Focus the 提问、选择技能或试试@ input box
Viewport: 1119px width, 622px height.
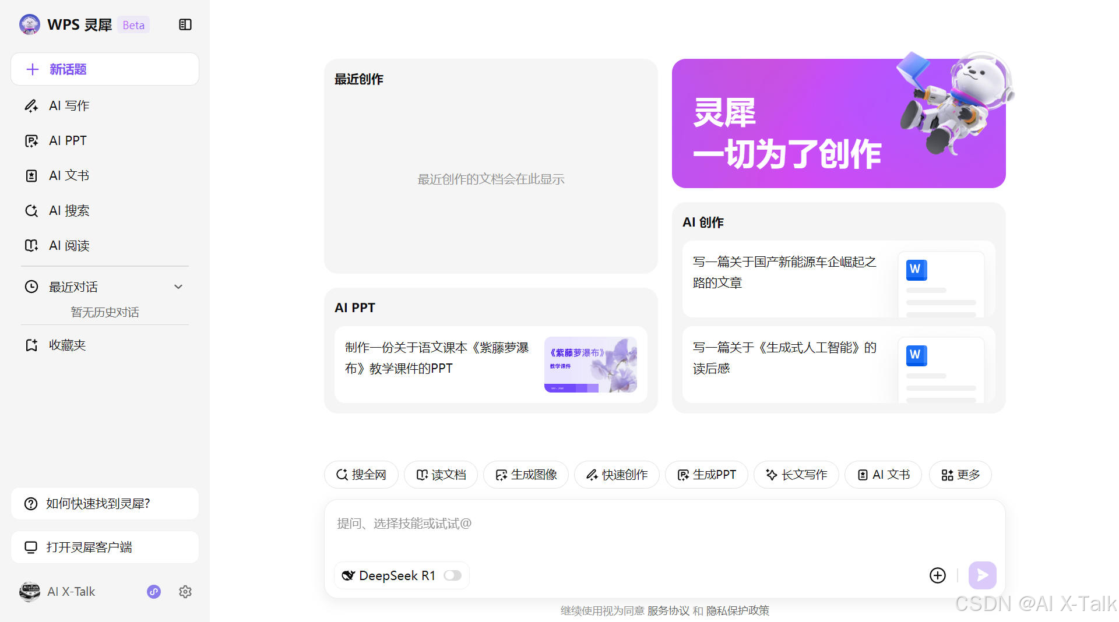pyautogui.click(x=664, y=524)
